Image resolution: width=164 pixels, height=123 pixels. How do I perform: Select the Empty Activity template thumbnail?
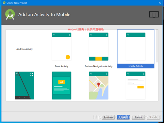click(136, 47)
